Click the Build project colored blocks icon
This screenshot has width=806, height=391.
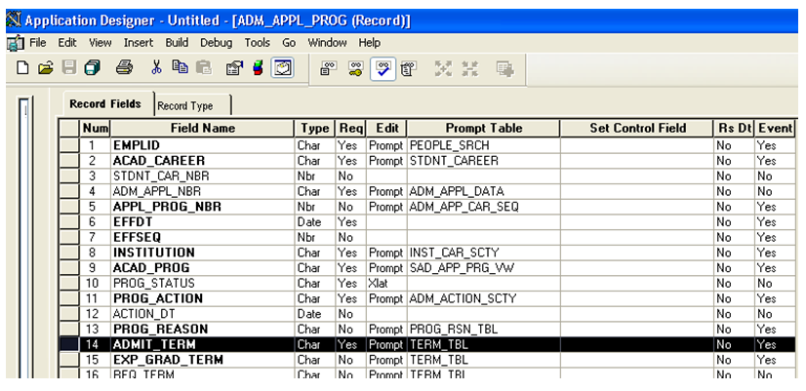(x=258, y=68)
